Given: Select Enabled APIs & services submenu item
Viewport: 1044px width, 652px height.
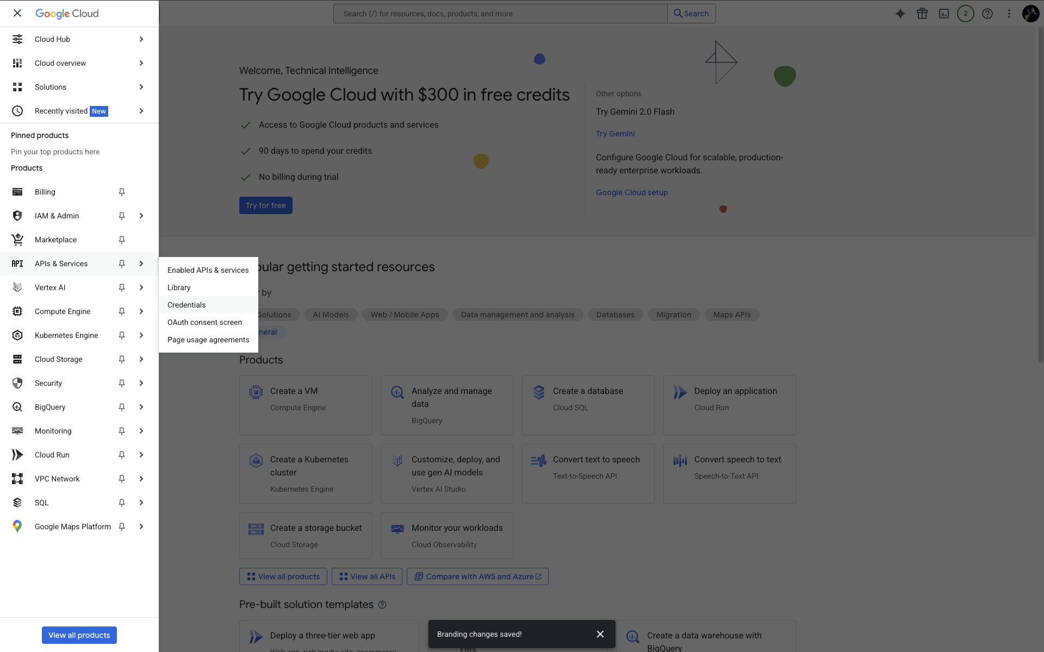Looking at the screenshot, I should coord(208,270).
